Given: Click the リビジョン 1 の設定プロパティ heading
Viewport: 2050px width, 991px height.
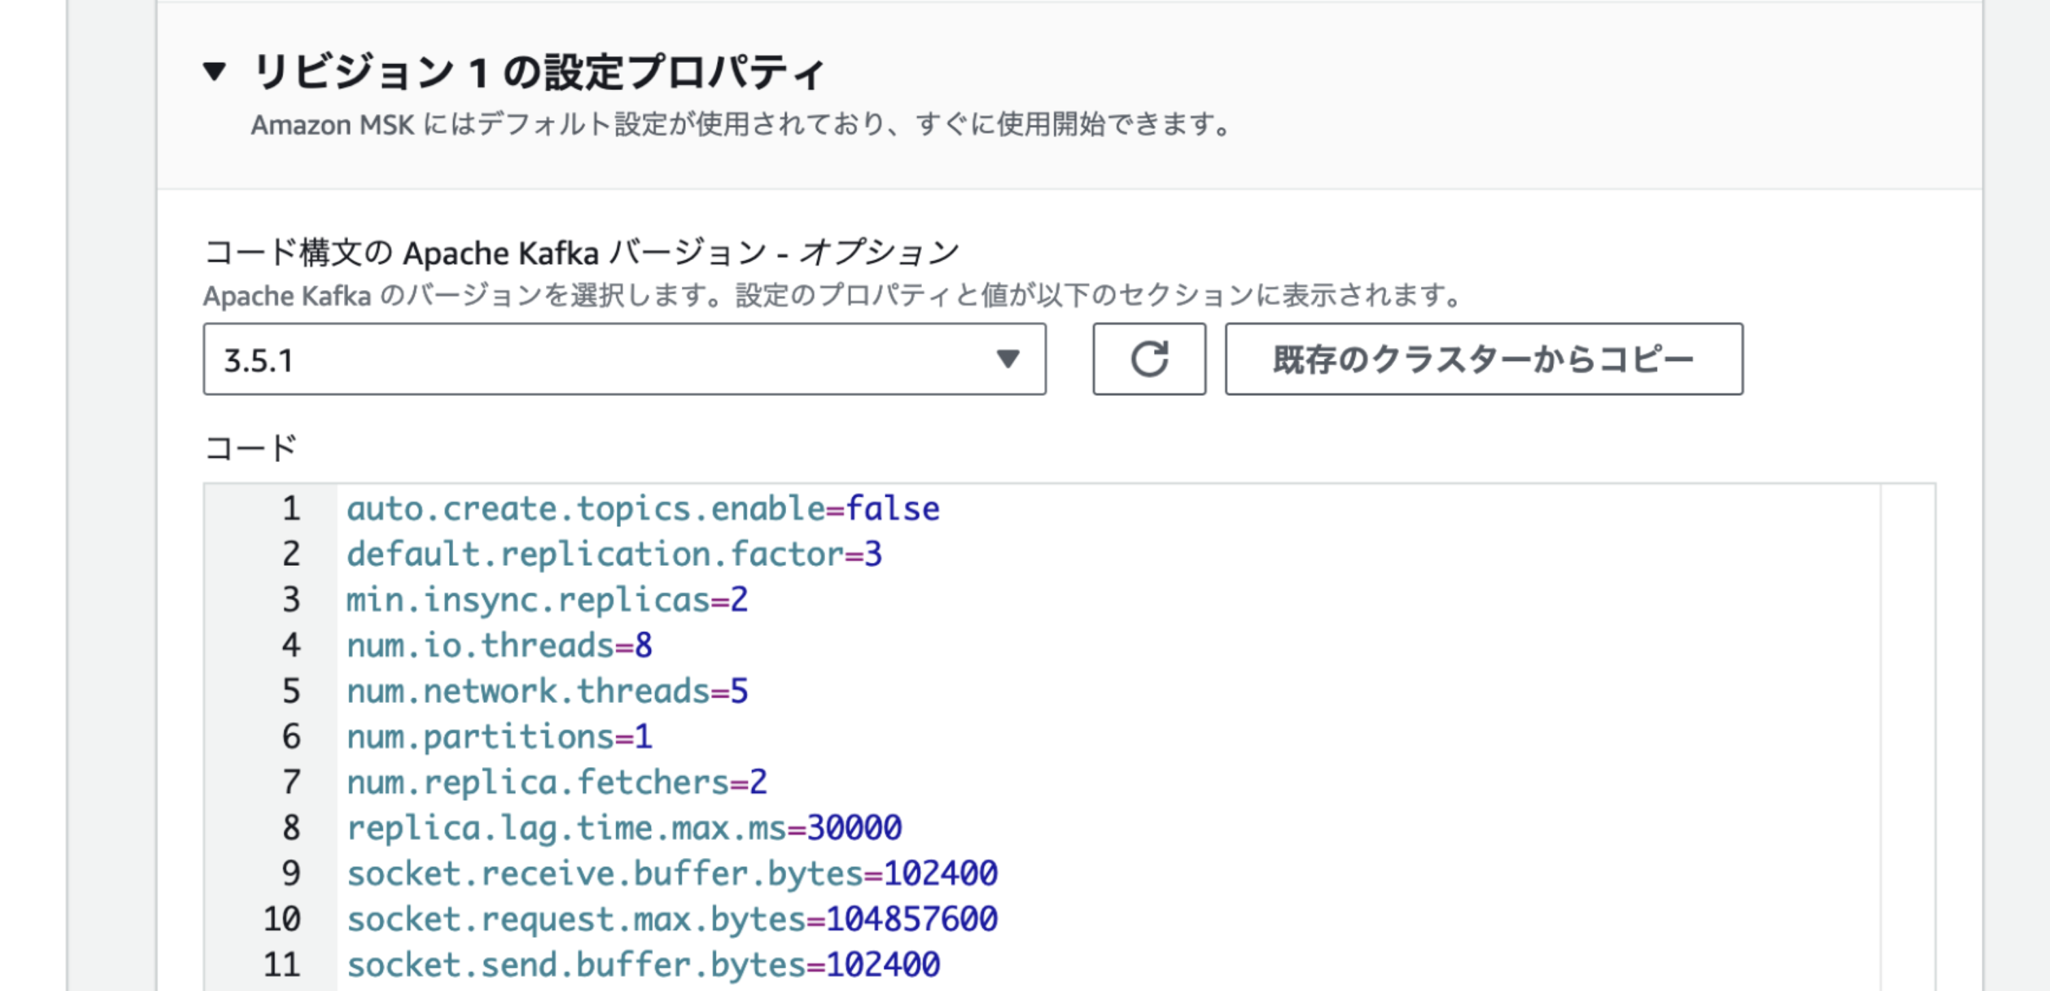Looking at the screenshot, I should [538, 72].
